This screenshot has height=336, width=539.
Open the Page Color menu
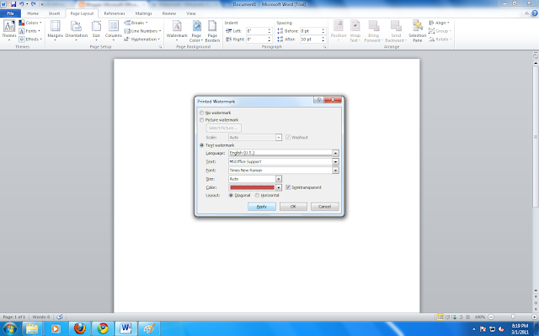(x=196, y=31)
